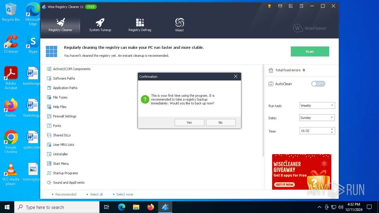Decline backup with No button

point(221,122)
